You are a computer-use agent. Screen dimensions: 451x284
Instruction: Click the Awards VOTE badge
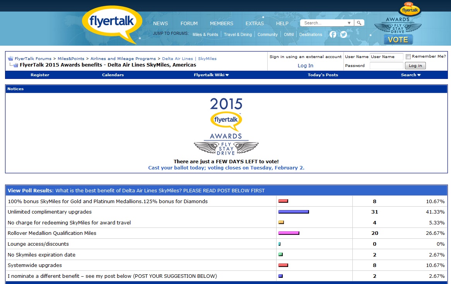point(398,39)
